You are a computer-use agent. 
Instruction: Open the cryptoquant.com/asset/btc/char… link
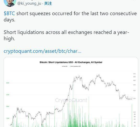pos(42,51)
